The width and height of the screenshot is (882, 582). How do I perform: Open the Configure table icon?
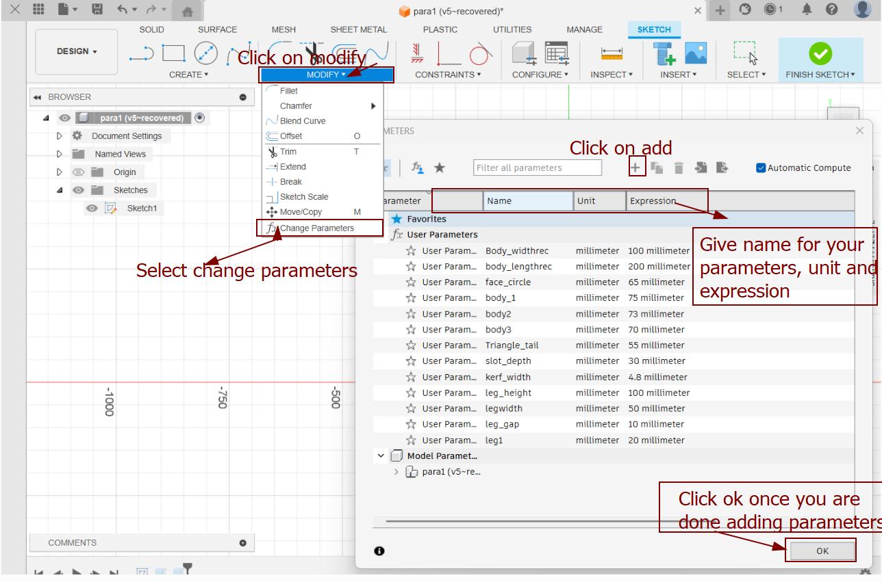point(555,54)
